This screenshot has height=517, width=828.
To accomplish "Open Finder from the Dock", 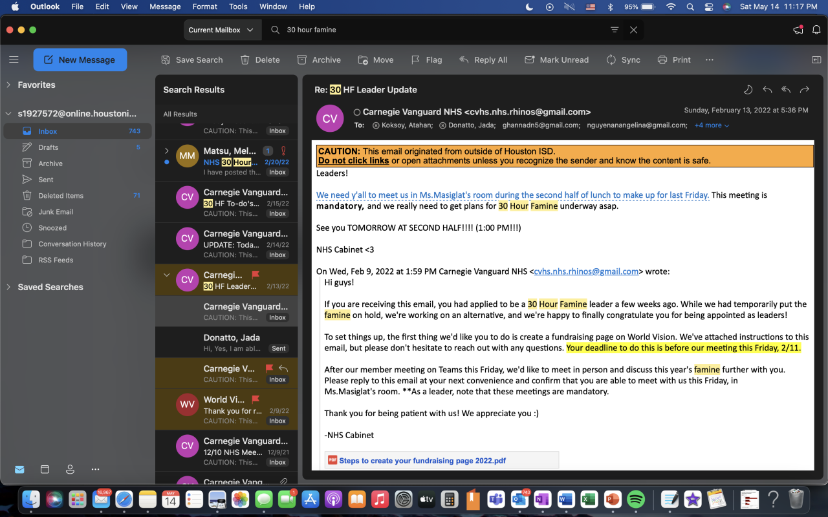I will pos(31,500).
